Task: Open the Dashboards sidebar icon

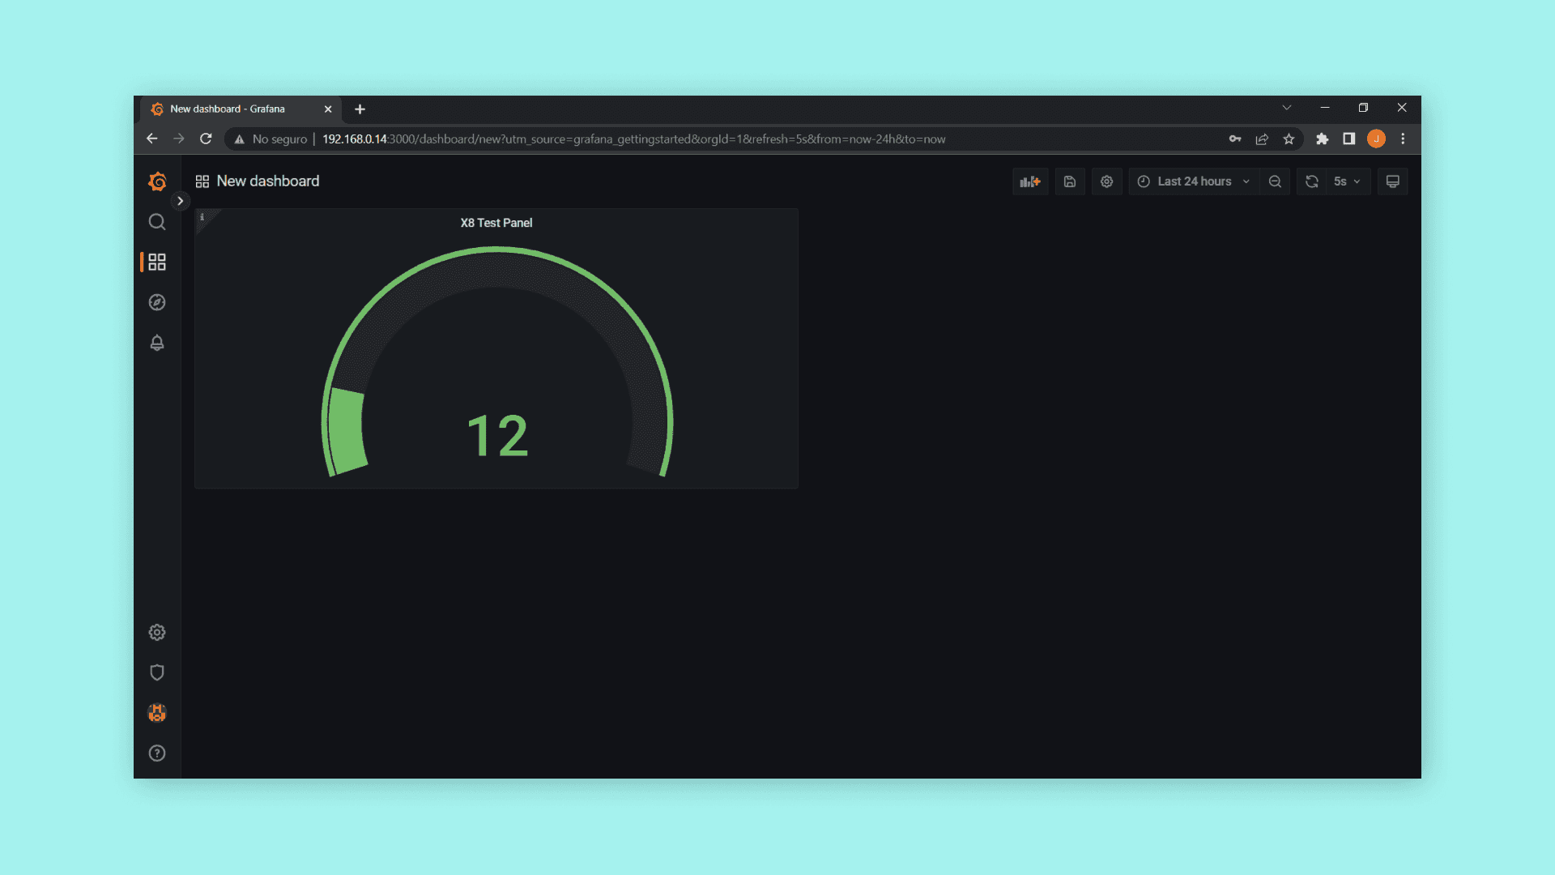Action: [x=157, y=262]
